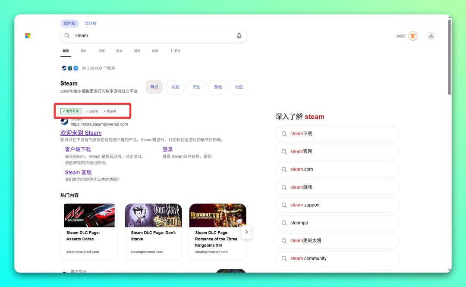The image size is (466, 287).
Task: Search related query steam游戏
Action: point(337,187)
